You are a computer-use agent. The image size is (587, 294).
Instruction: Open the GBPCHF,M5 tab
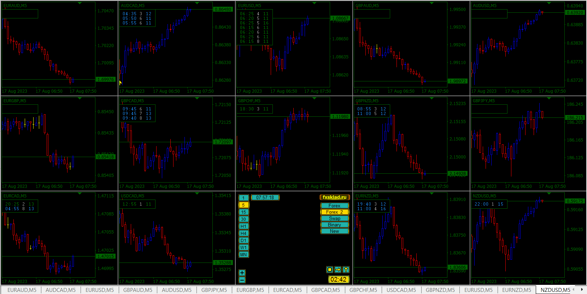pyautogui.click(x=363, y=290)
